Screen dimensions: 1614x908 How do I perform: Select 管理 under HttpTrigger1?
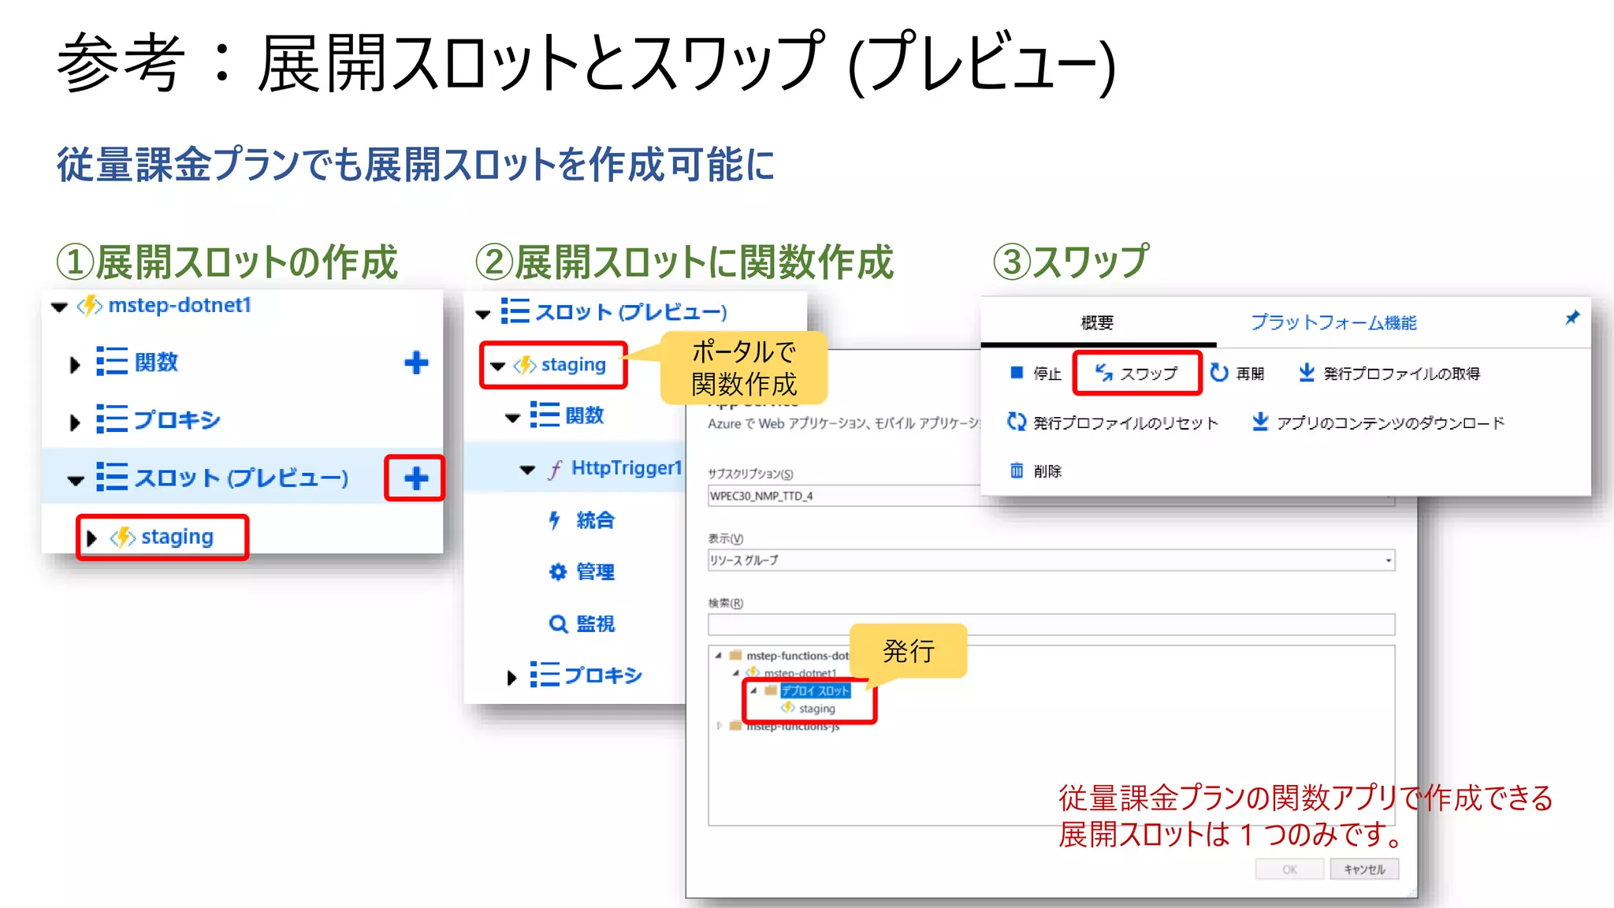pyautogui.click(x=595, y=571)
